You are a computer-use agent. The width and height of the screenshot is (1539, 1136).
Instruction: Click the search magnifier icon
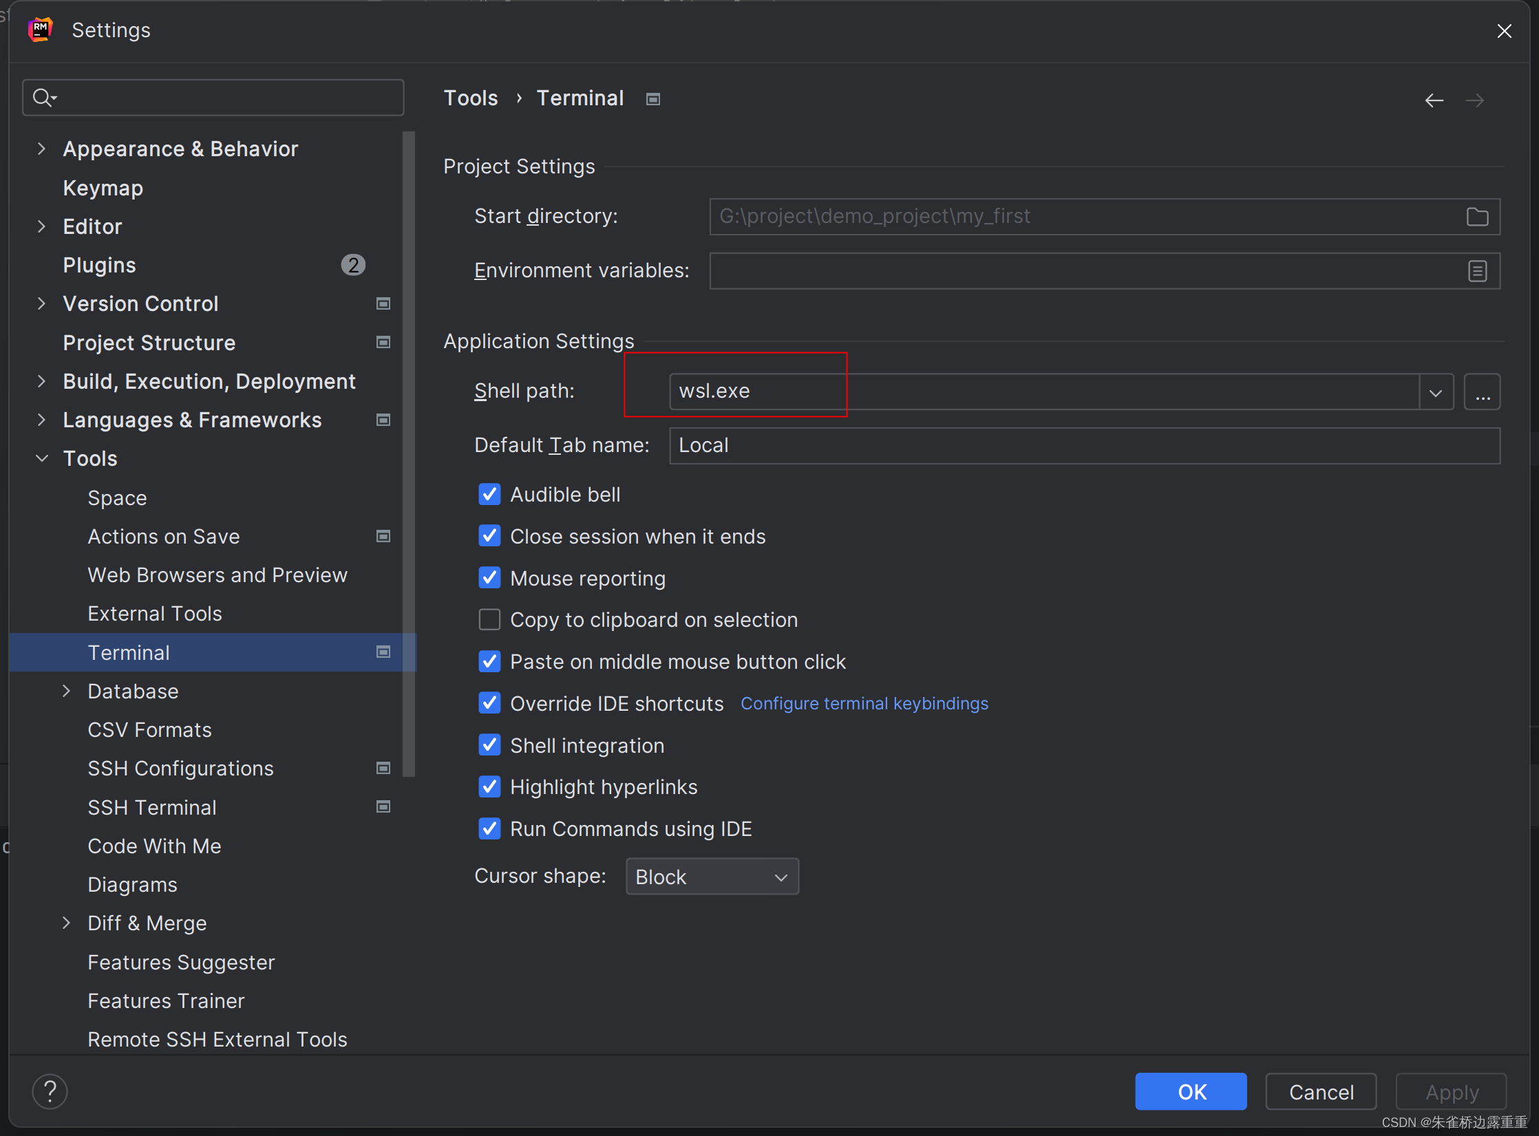[x=43, y=98]
